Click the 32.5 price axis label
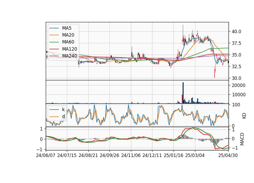This screenshot has width=254, height=183. click(237, 67)
